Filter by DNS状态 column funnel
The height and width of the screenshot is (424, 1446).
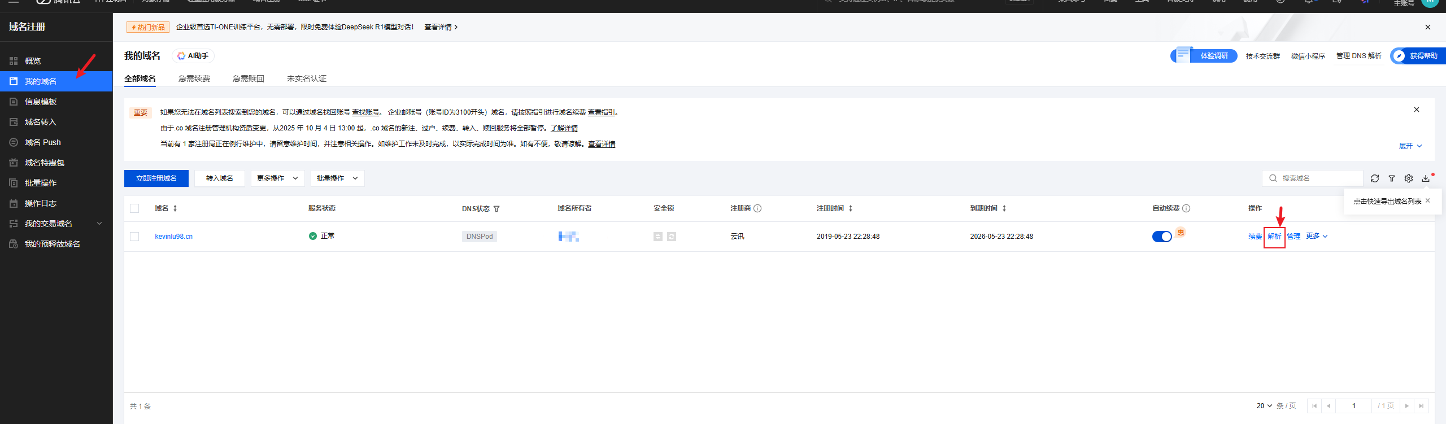[496, 209]
